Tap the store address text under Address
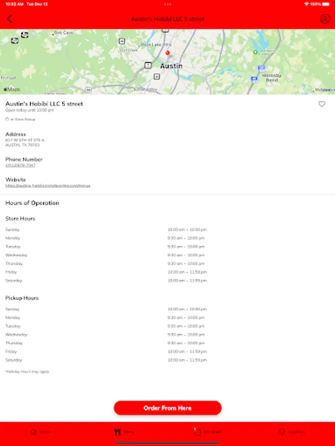Image resolution: width=335 pixels, height=446 pixels. (25, 143)
